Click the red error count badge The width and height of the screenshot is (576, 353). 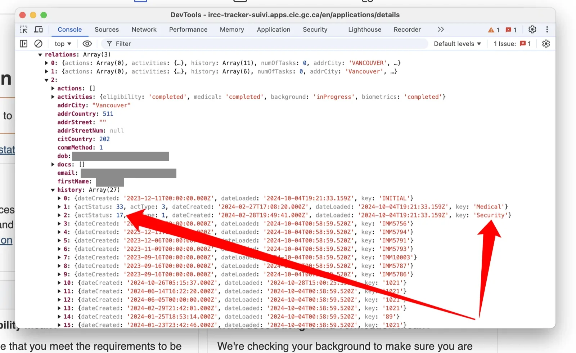511,30
